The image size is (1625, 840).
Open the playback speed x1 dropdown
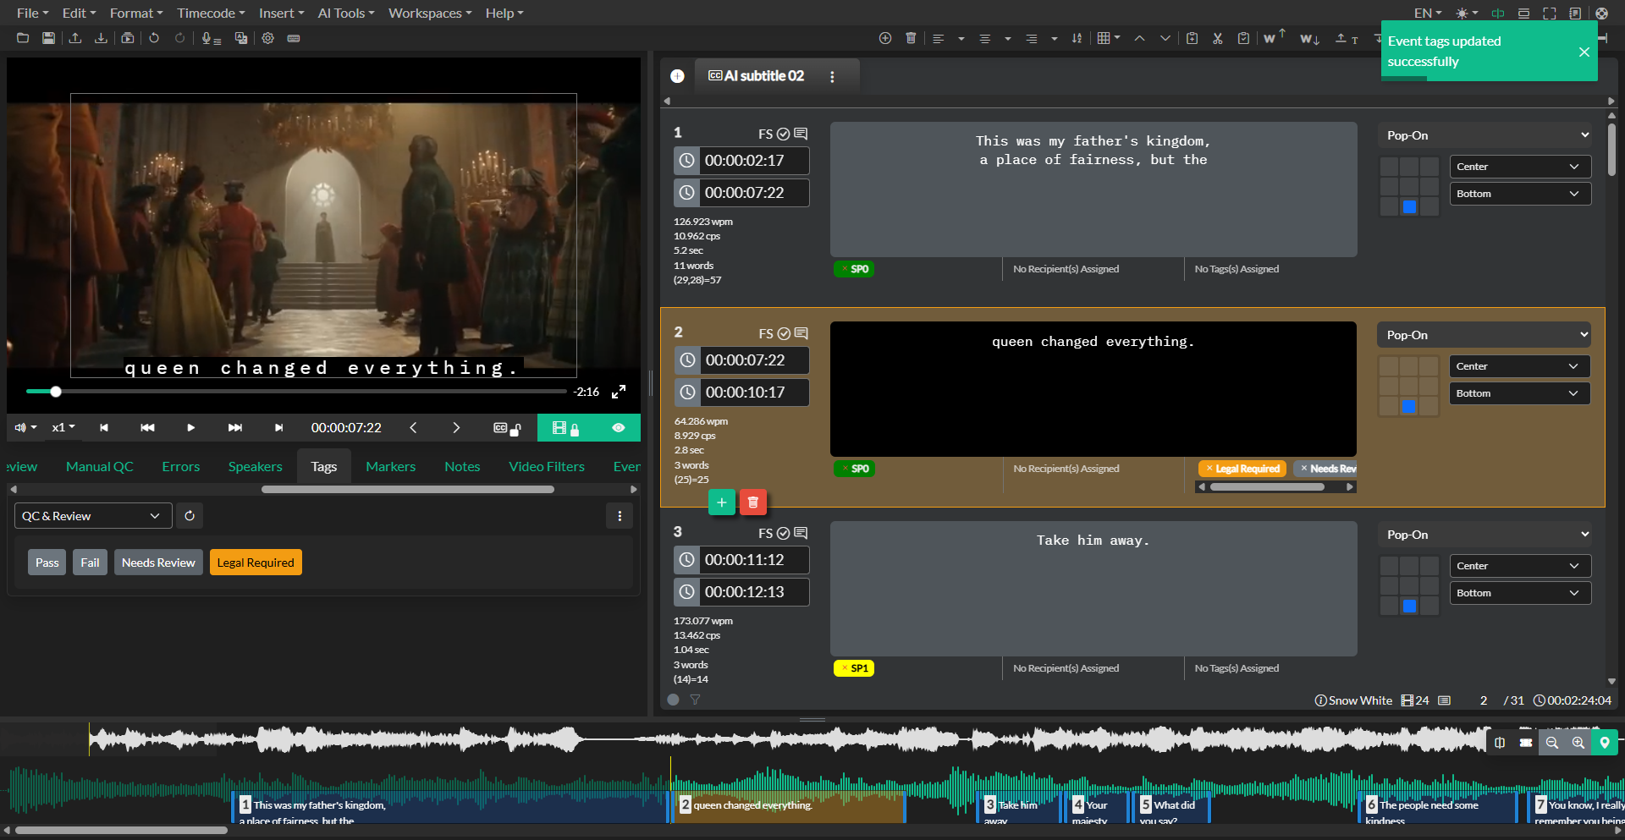(x=63, y=427)
